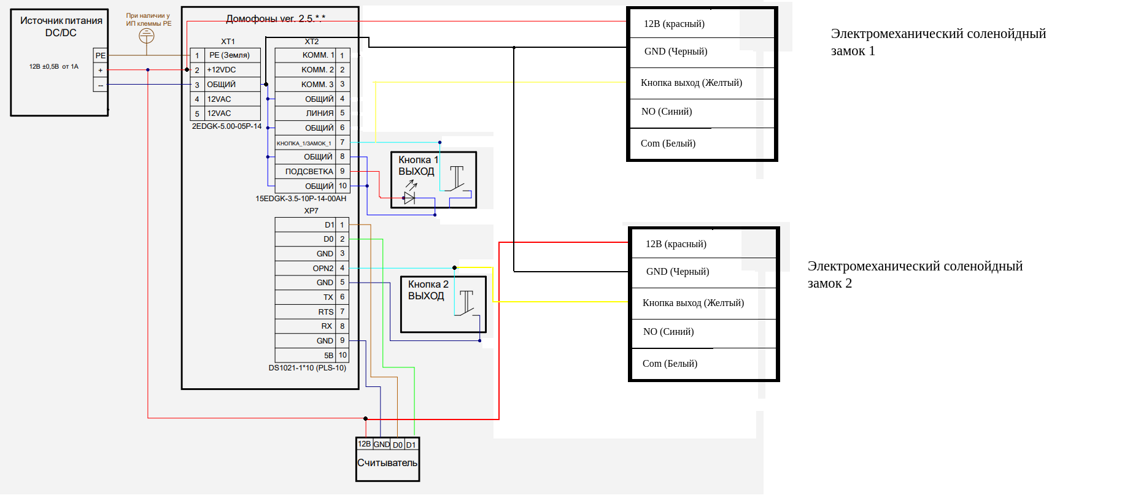Select the OPN2 row in XP7
This screenshot has width=1130, height=498.
(x=312, y=268)
